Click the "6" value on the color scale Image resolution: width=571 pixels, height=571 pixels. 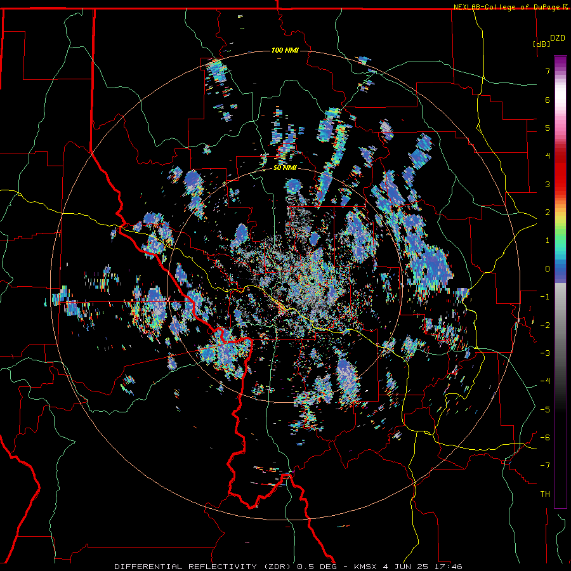pyautogui.click(x=548, y=100)
